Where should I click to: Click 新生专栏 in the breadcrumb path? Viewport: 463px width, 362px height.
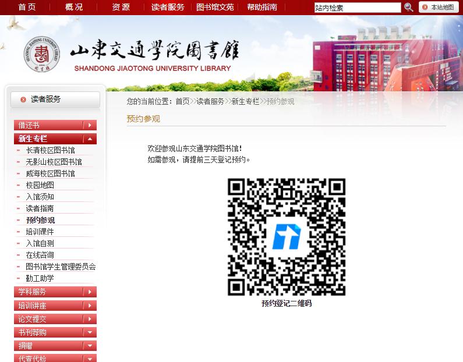click(245, 102)
